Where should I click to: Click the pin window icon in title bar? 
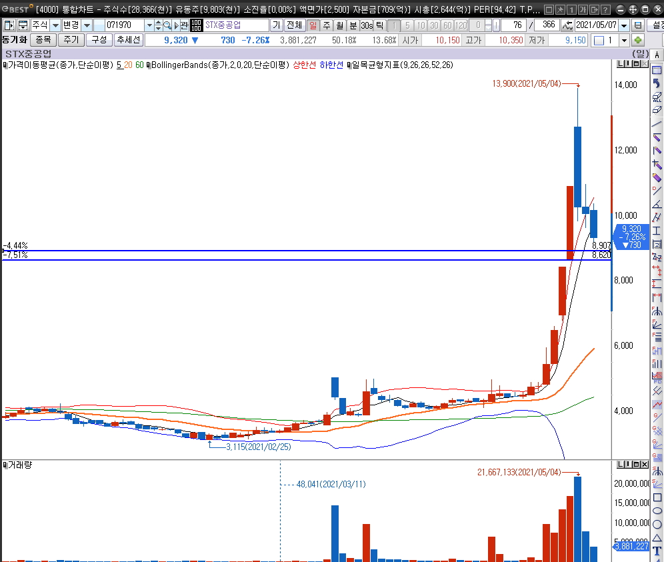pyautogui.click(x=560, y=9)
